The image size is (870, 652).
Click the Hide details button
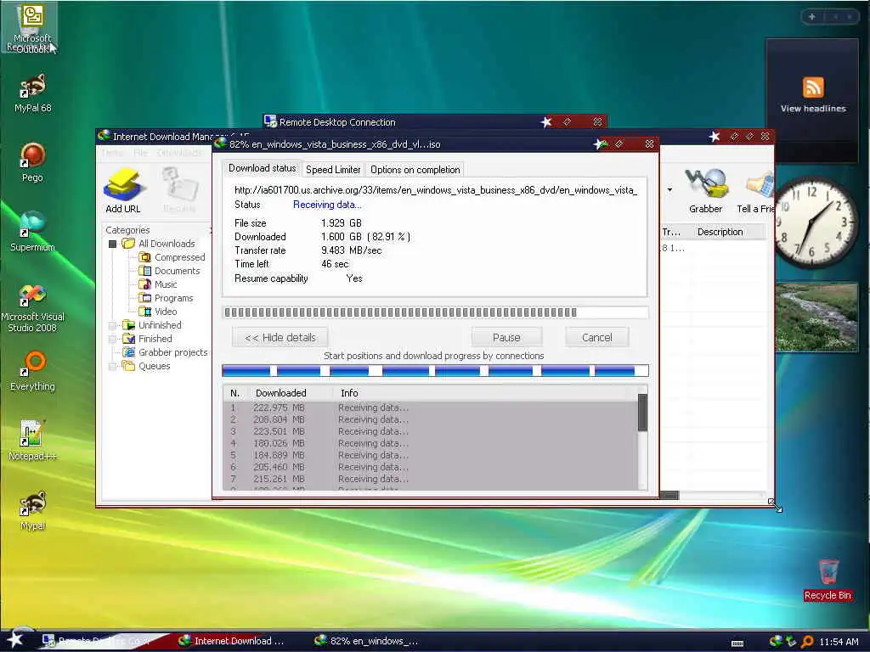(x=280, y=338)
